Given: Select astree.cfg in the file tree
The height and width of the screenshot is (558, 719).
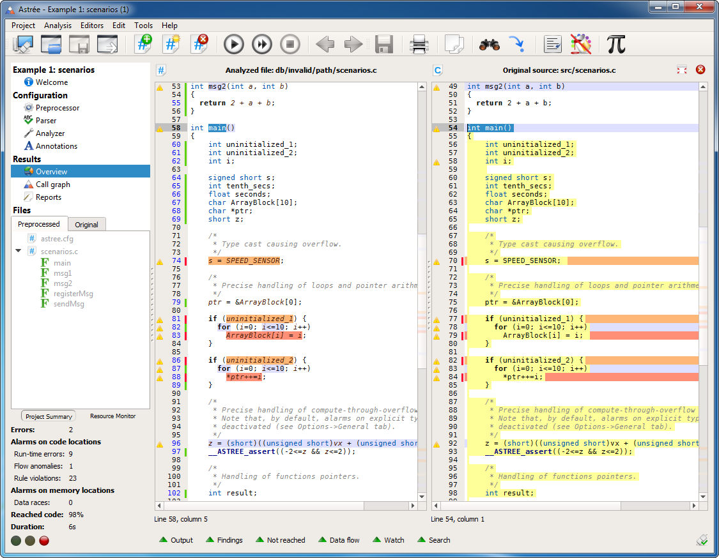Looking at the screenshot, I should pyautogui.click(x=57, y=239).
